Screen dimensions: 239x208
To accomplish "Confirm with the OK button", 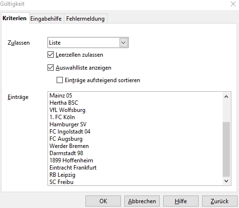I will 103,201.
